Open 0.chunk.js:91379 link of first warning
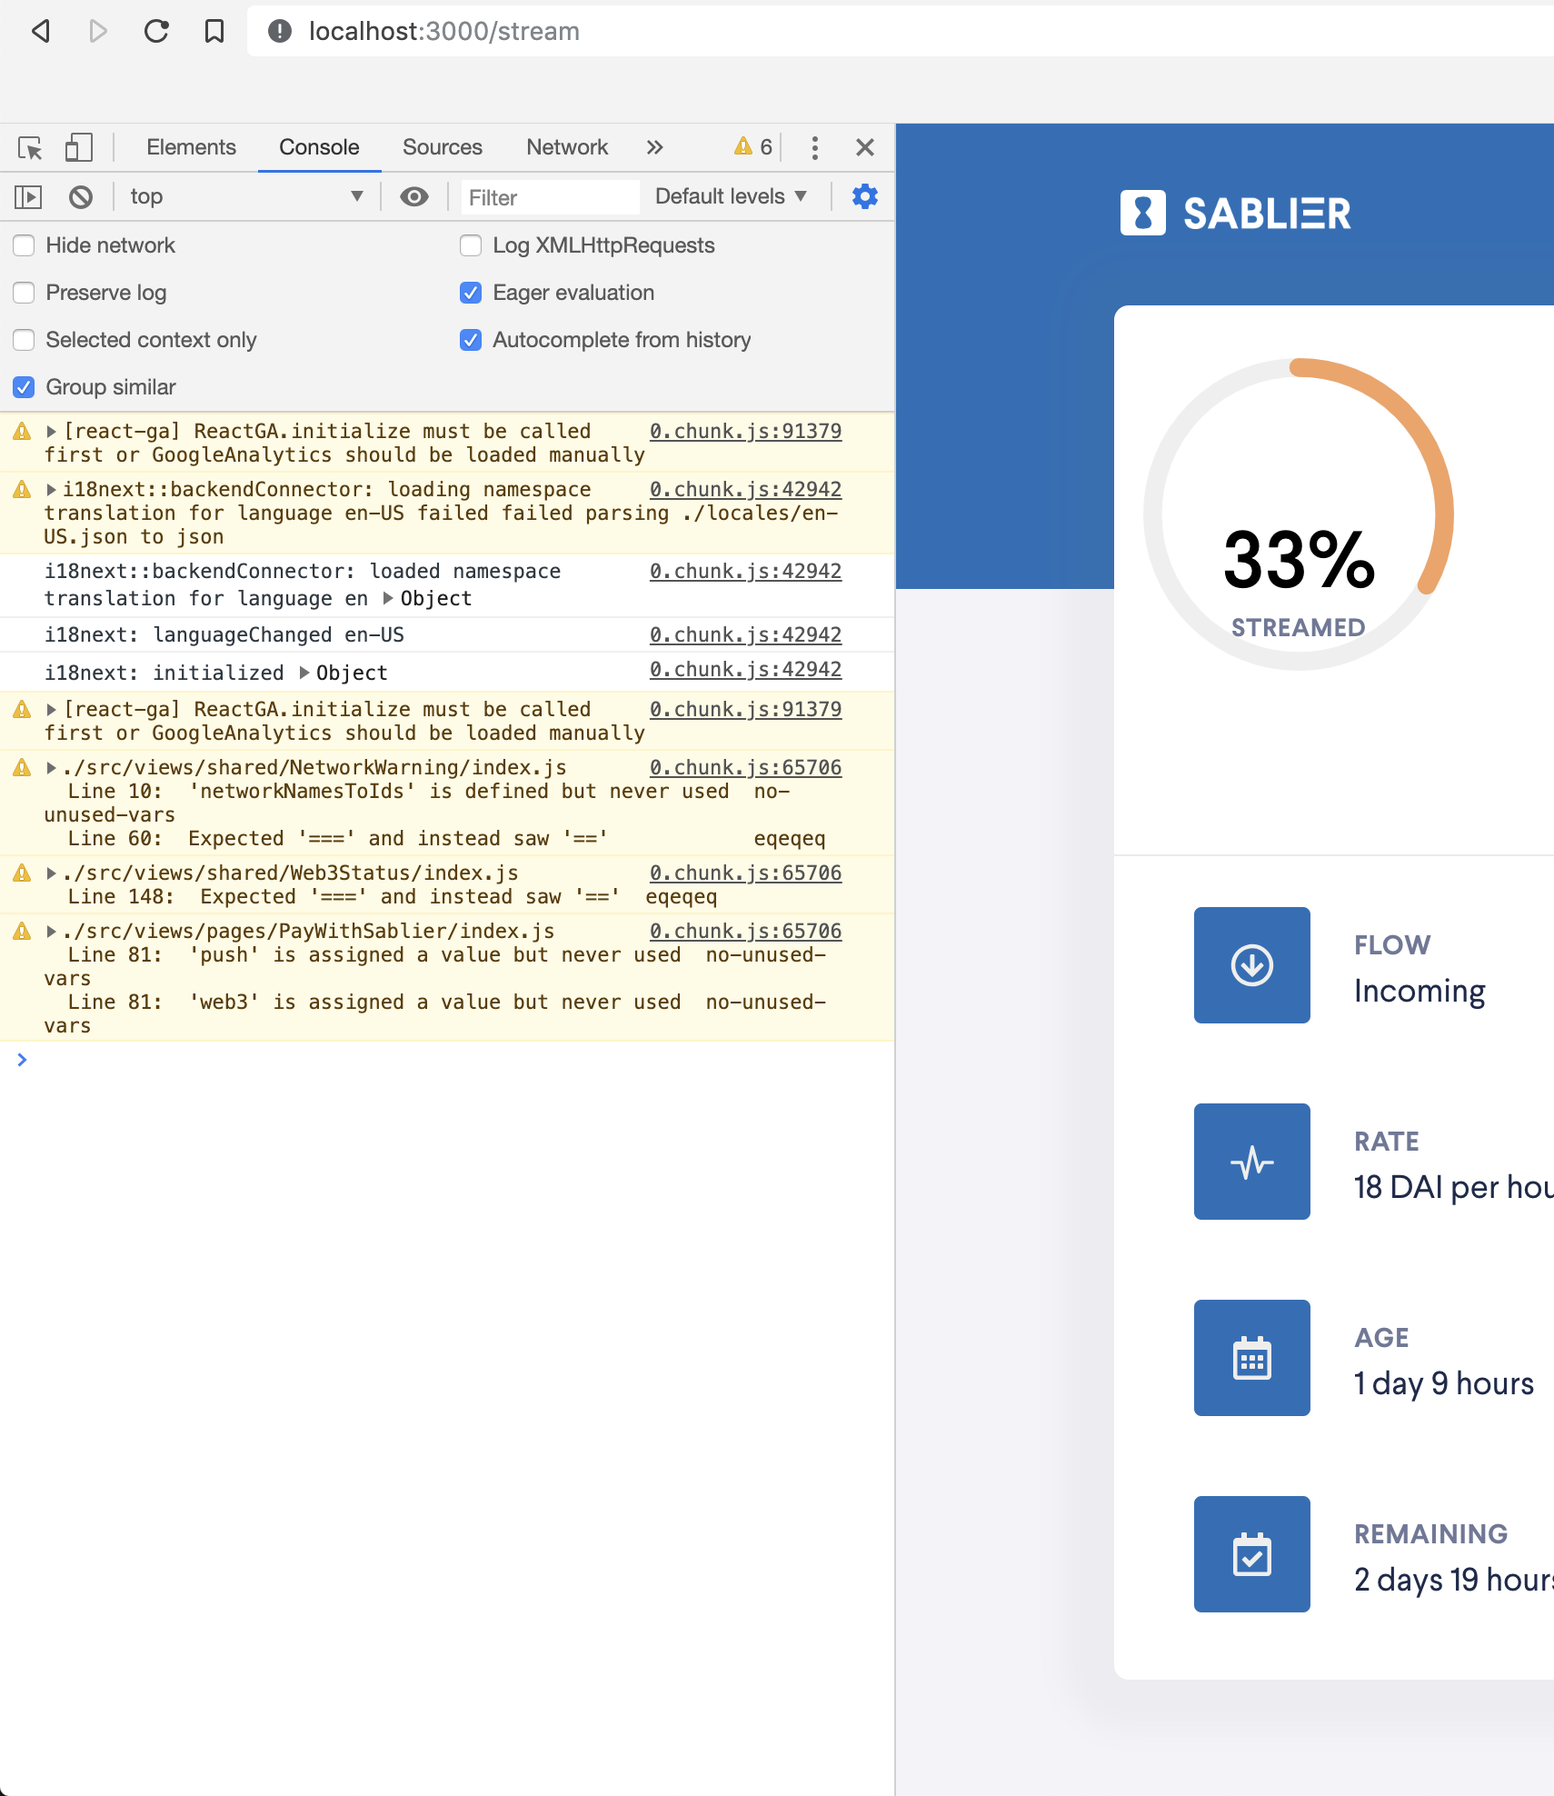The height and width of the screenshot is (1796, 1554). 745,431
